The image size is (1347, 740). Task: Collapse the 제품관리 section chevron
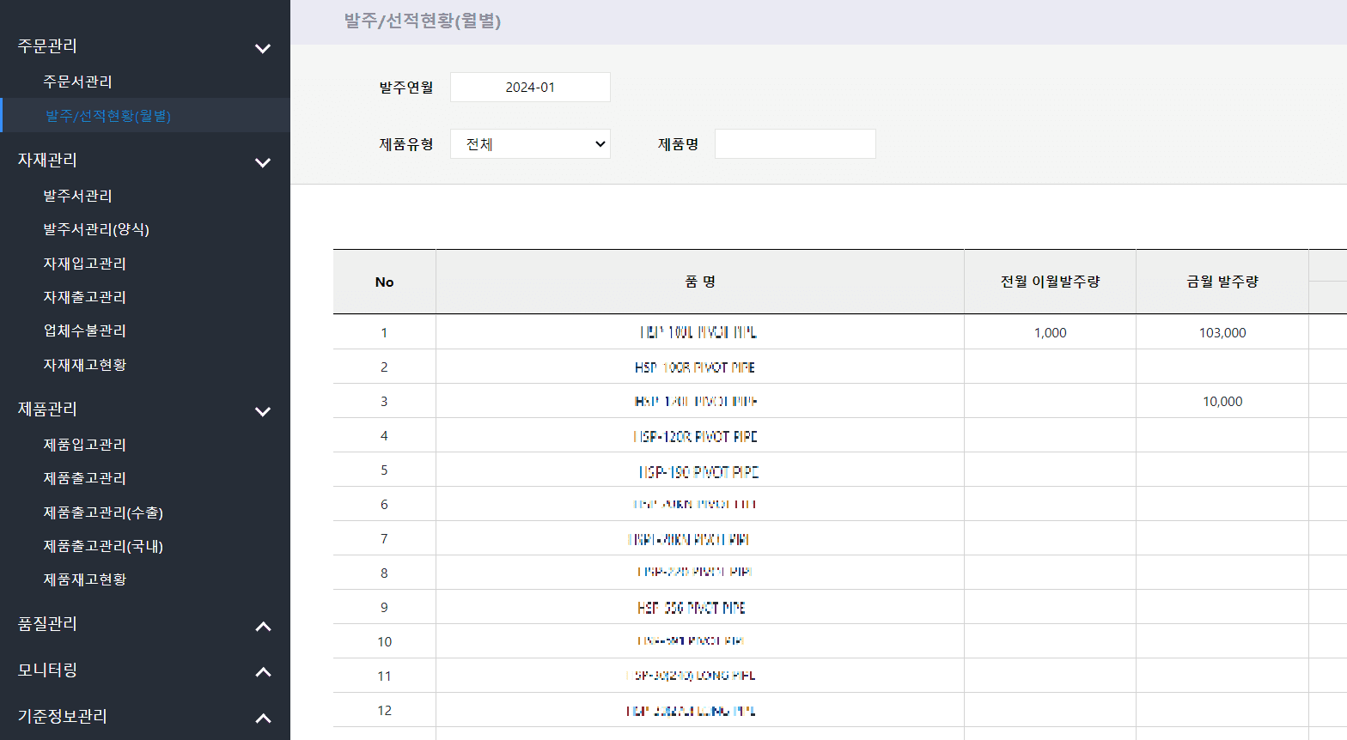pyautogui.click(x=263, y=411)
